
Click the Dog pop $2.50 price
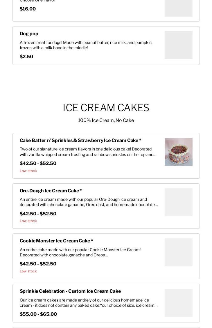pyautogui.click(x=26, y=56)
